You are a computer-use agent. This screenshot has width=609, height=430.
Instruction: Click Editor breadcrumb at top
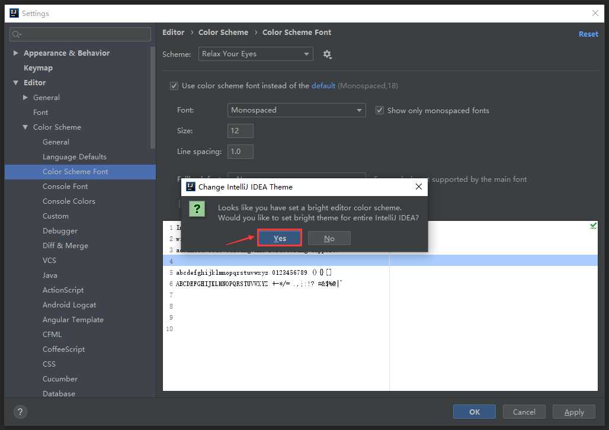tap(173, 32)
